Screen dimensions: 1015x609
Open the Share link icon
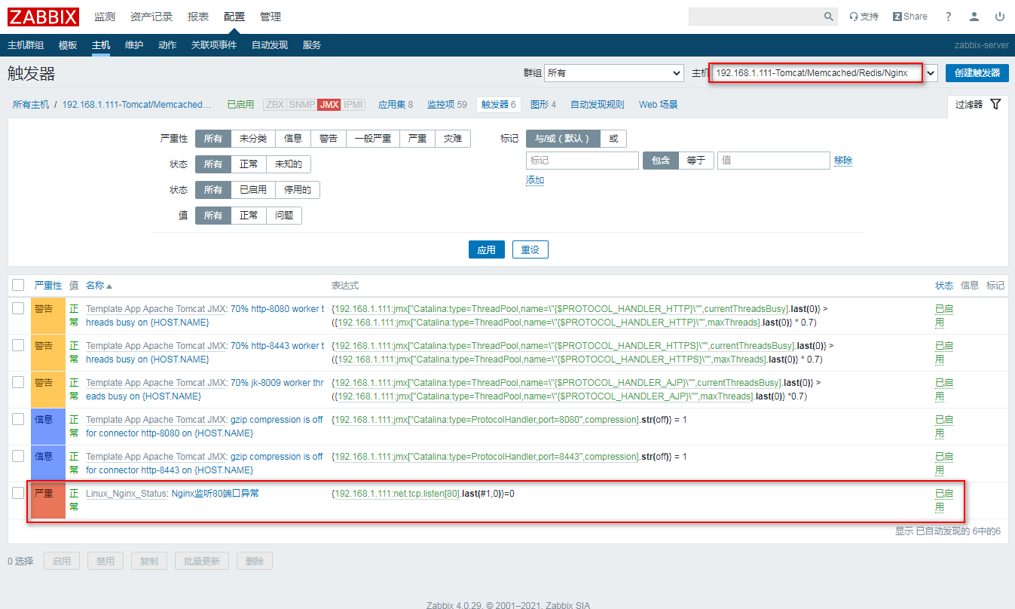[910, 17]
